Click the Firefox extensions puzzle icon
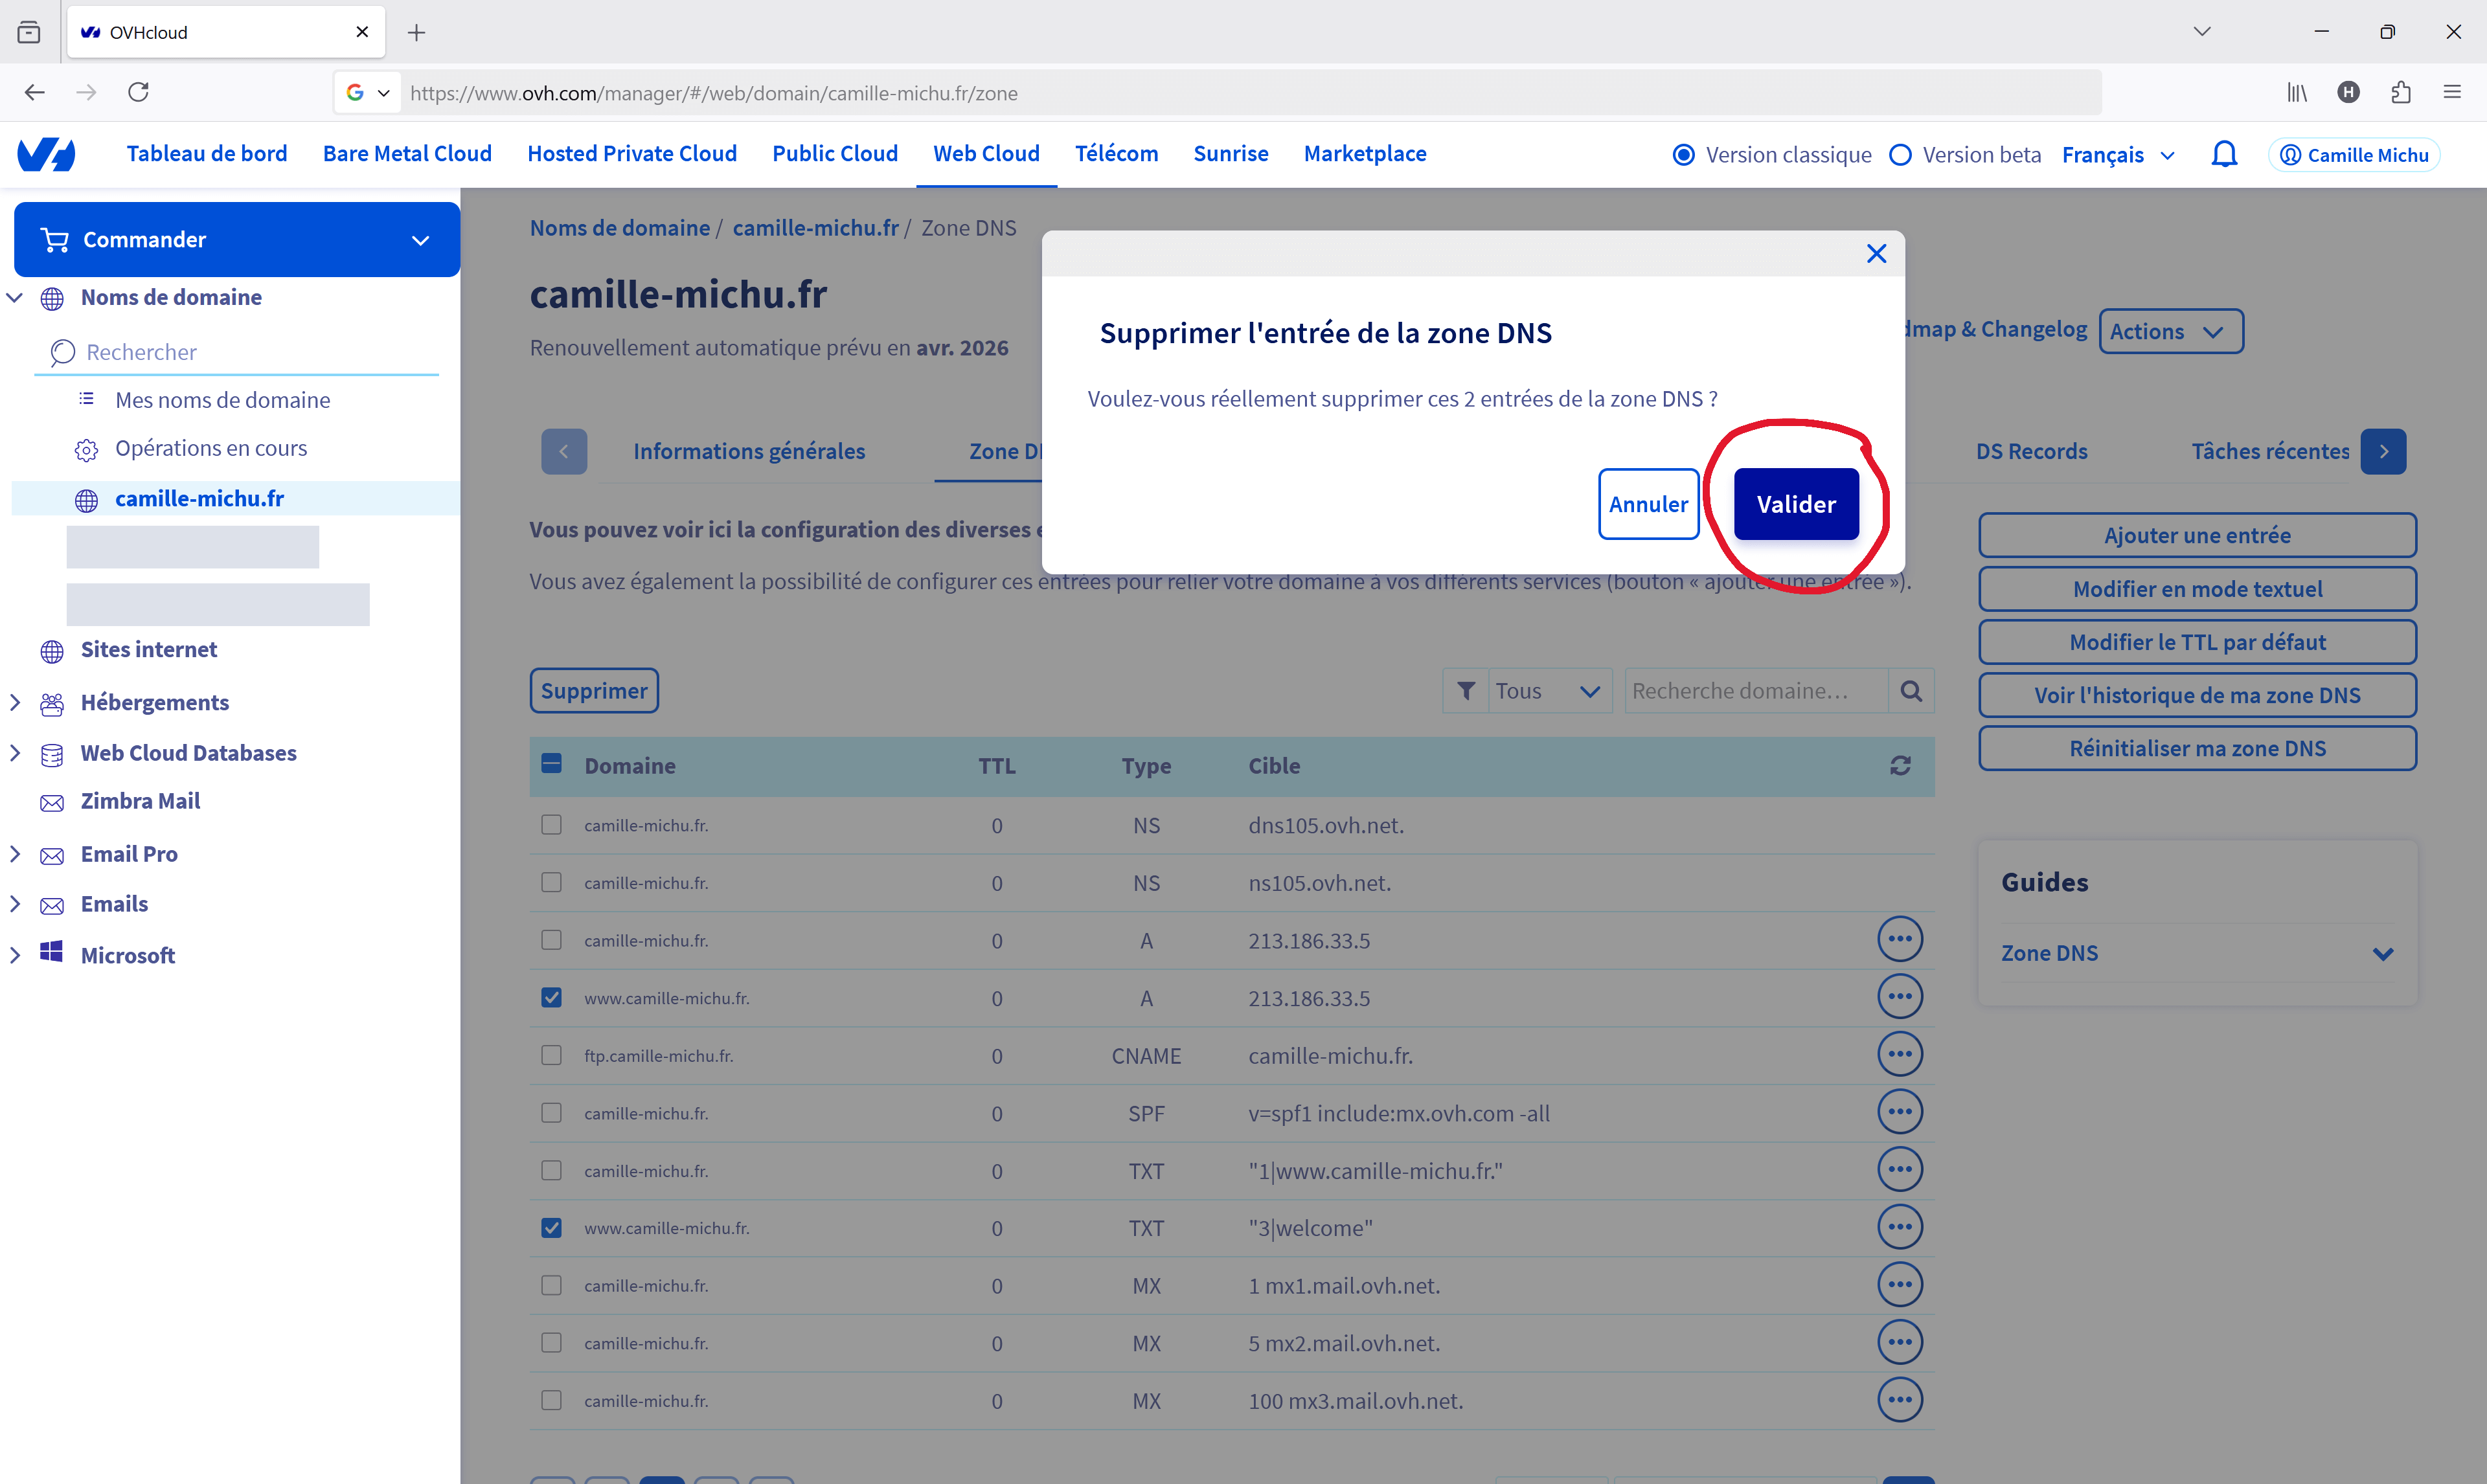Image resolution: width=2487 pixels, height=1484 pixels. tap(2400, 92)
